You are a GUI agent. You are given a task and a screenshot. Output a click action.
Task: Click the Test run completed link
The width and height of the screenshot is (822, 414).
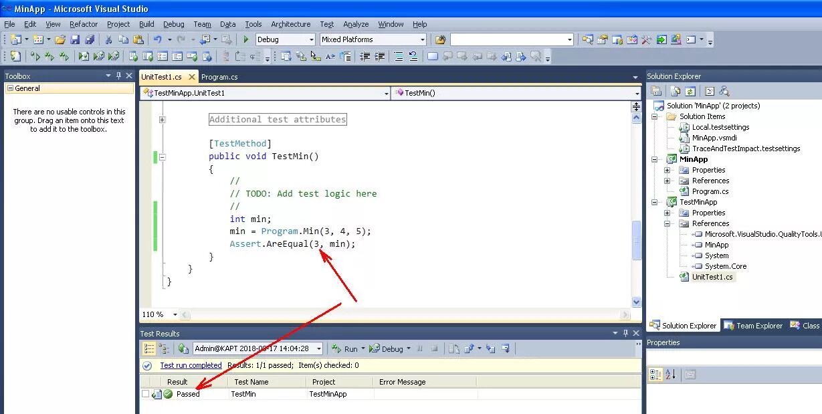pyautogui.click(x=191, y=365)
